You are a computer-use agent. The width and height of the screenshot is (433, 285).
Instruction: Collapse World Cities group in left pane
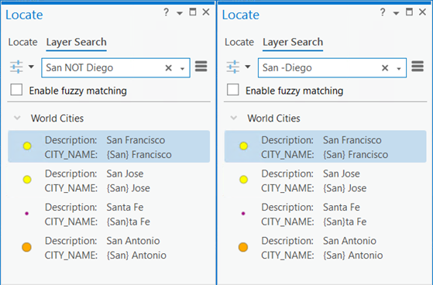point(17,118)
